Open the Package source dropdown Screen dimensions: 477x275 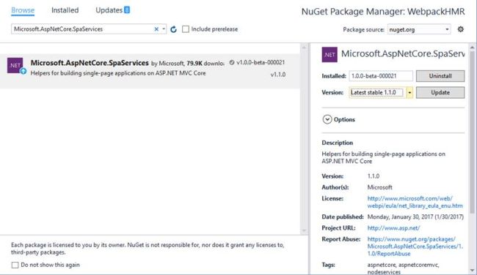click(419, 29)
